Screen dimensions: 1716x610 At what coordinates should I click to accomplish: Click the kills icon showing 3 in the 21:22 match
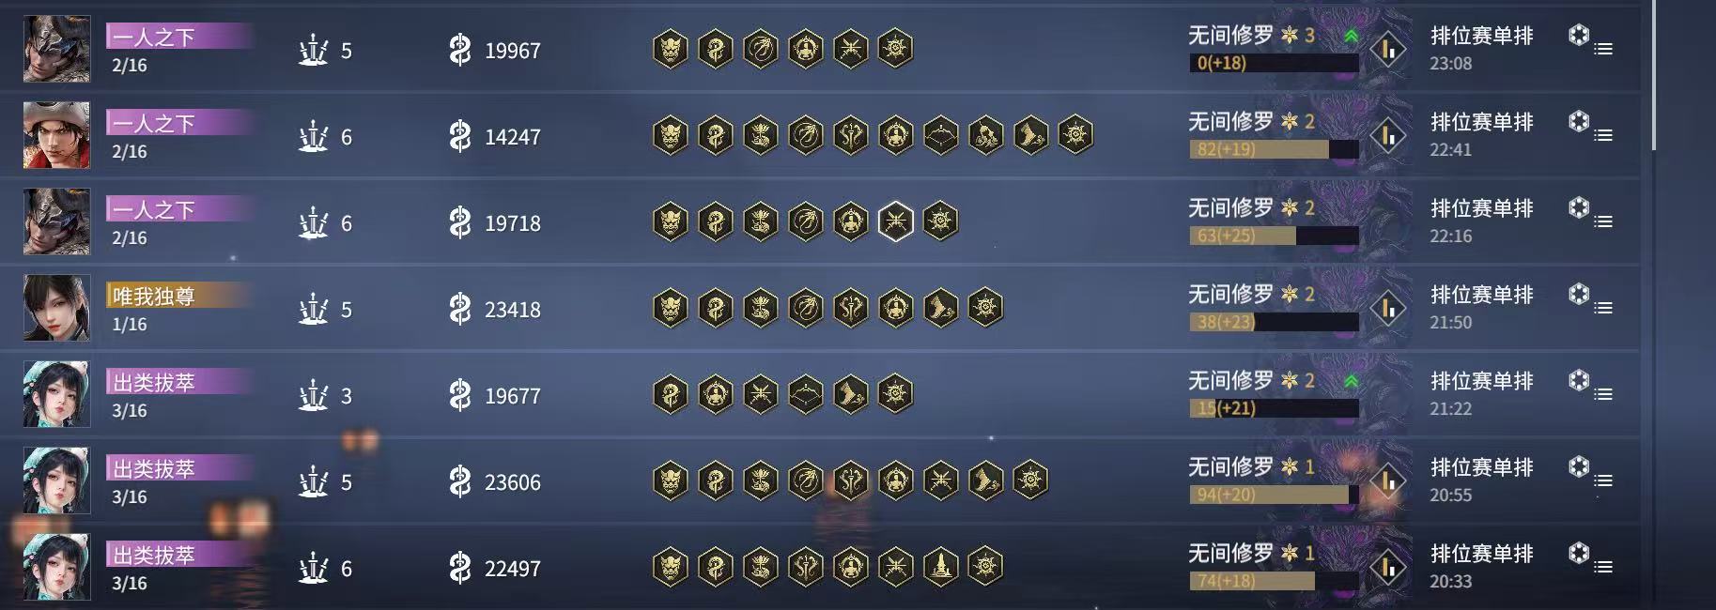(313, 395)
